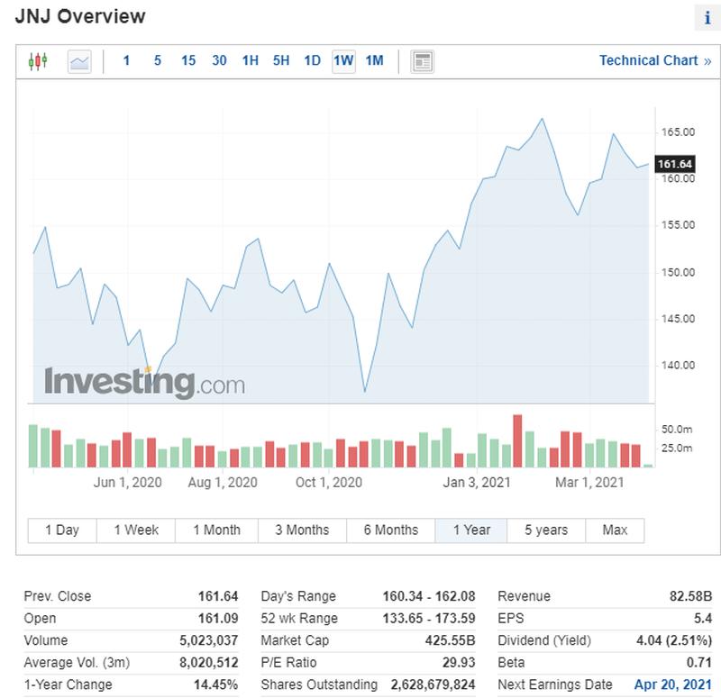Switch to candlestick chart type icon
721x698 pixels.
[x=38, y=61]
